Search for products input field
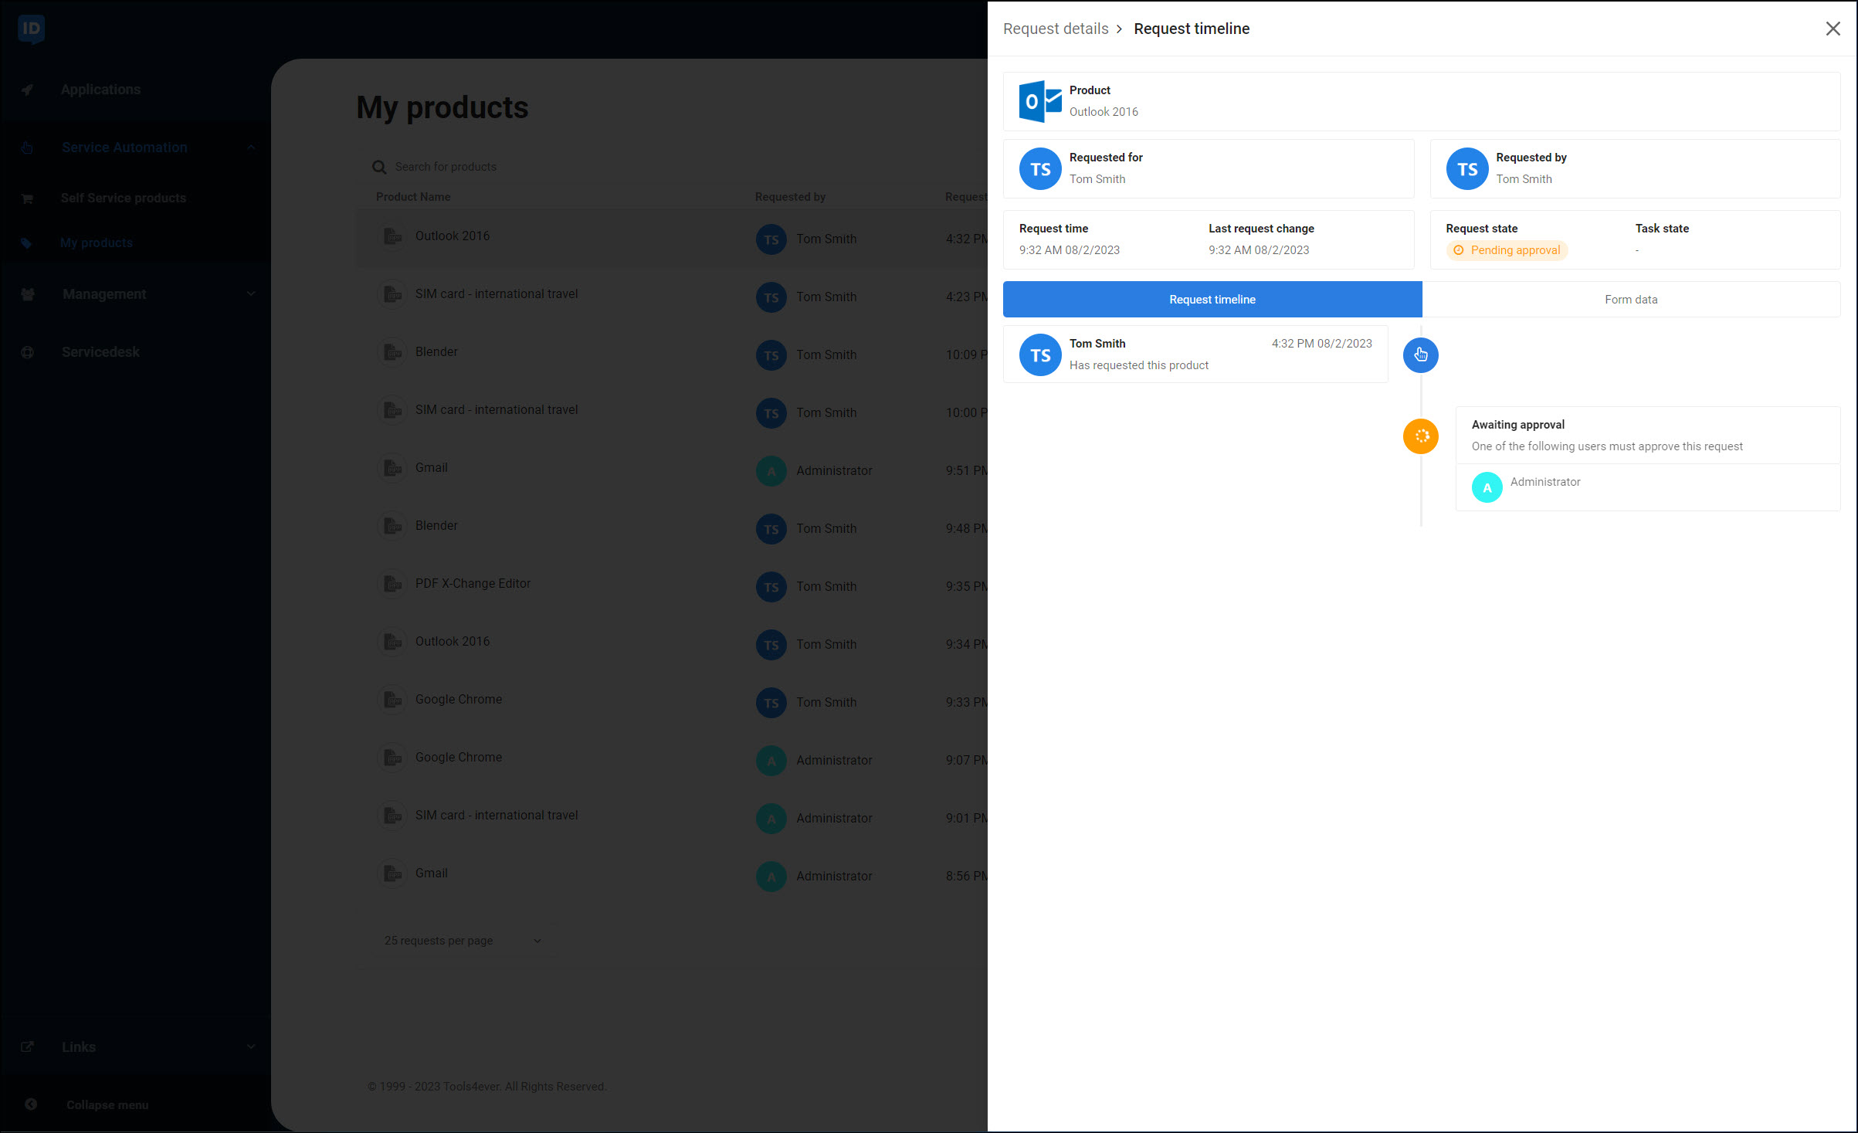 point(447,166)
